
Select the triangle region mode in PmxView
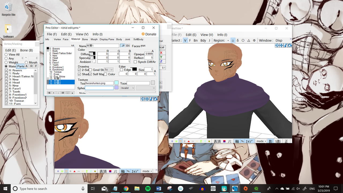(x=249, y=40)
